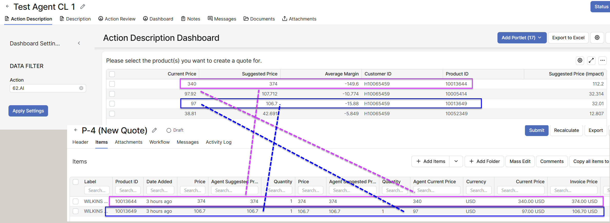
Task: Click the portlet gear settings icon
Action: click(580, 61)
